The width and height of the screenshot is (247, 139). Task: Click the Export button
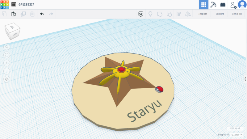(x=220, y=14)
